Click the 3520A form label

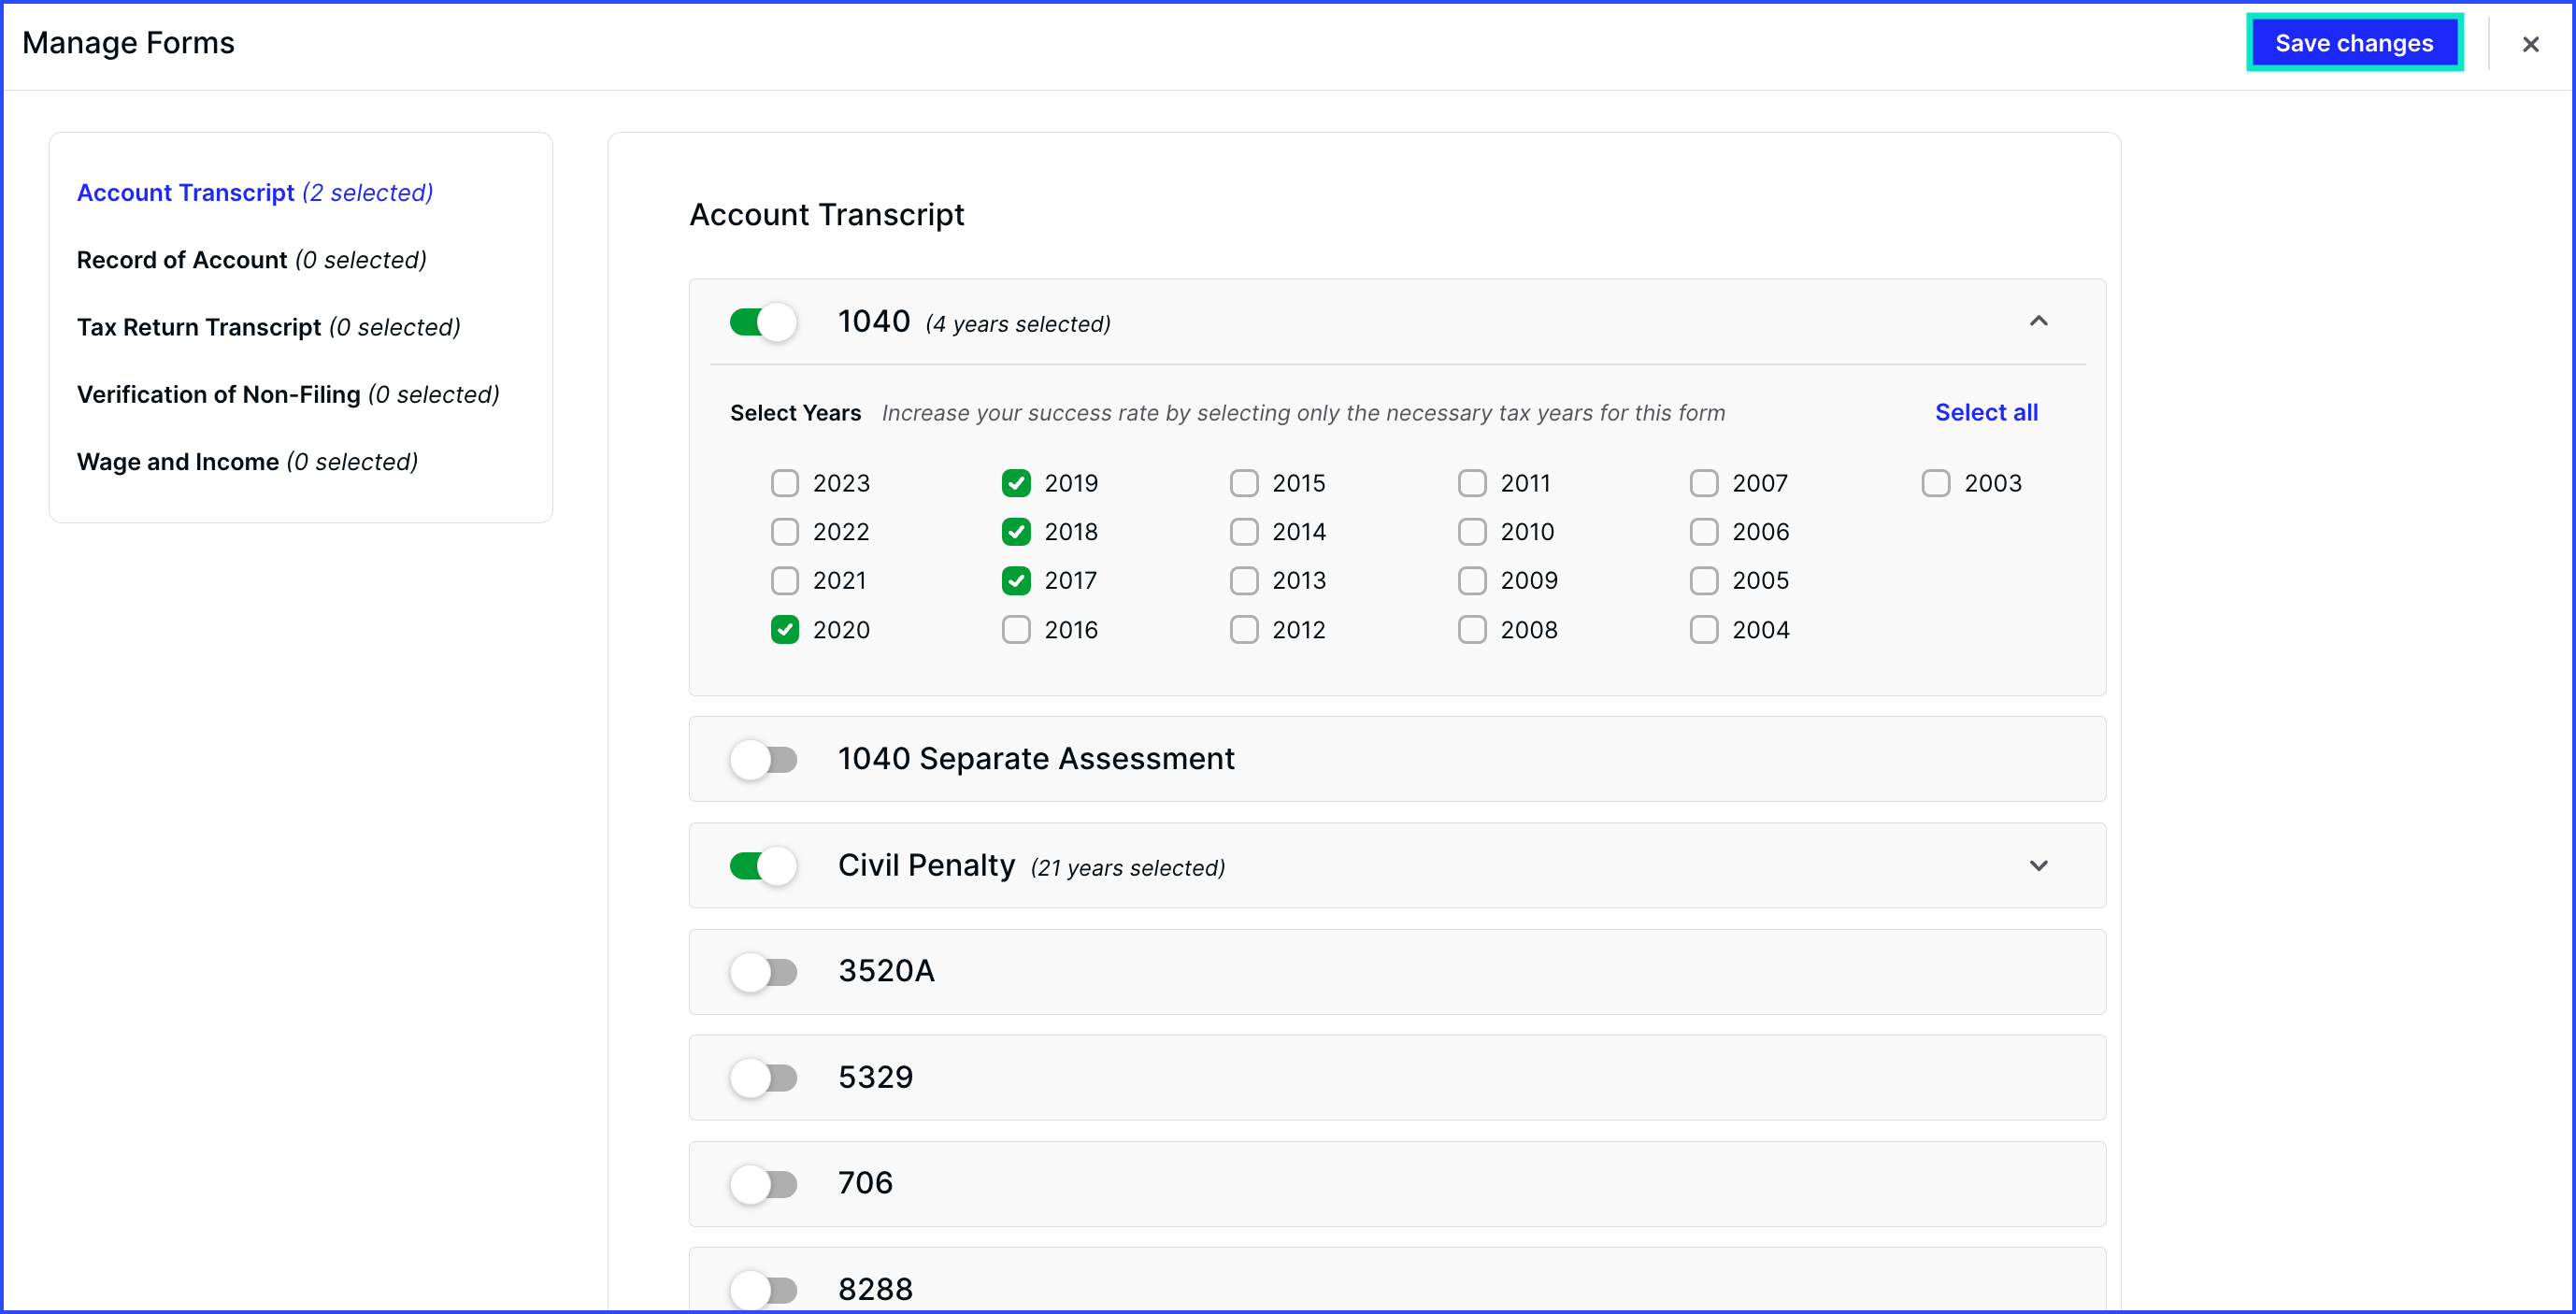[x=886, y=970]
